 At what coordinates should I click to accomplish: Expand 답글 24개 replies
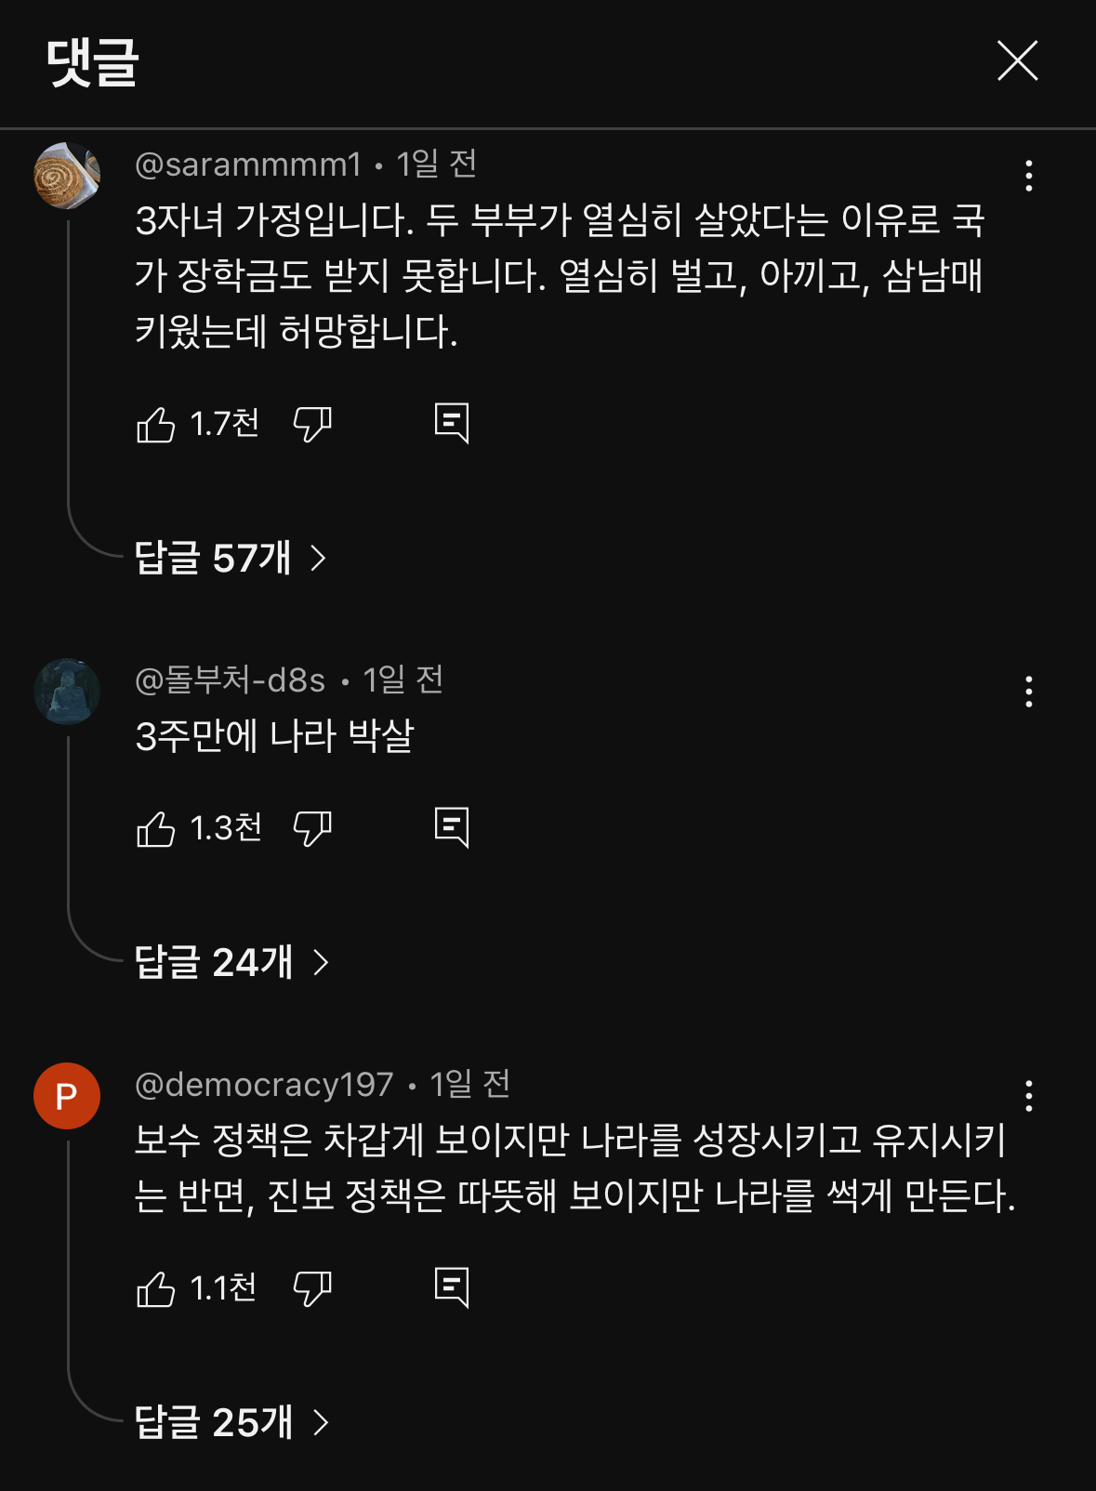tap(232, 962)
